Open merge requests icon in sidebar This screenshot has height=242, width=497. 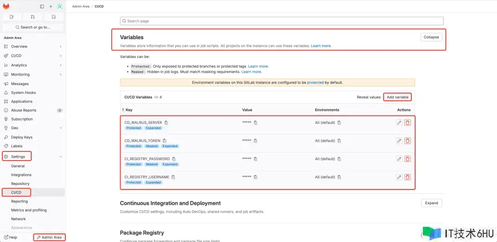[33, 17]
